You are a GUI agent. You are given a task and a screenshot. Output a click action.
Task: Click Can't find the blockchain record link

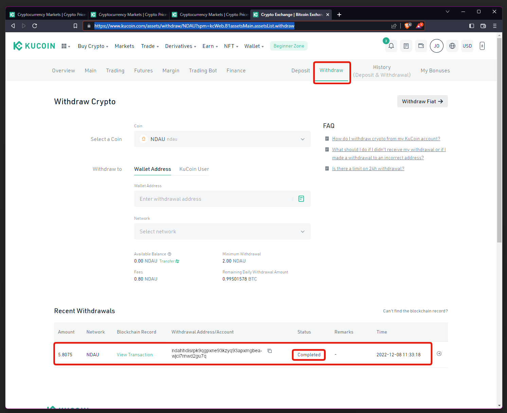415,311
